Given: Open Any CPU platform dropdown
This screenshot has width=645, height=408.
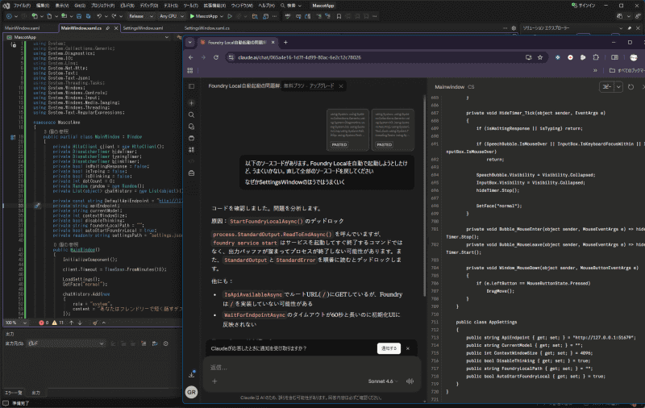Looking at the screenshot, I should tap(171, 16).
